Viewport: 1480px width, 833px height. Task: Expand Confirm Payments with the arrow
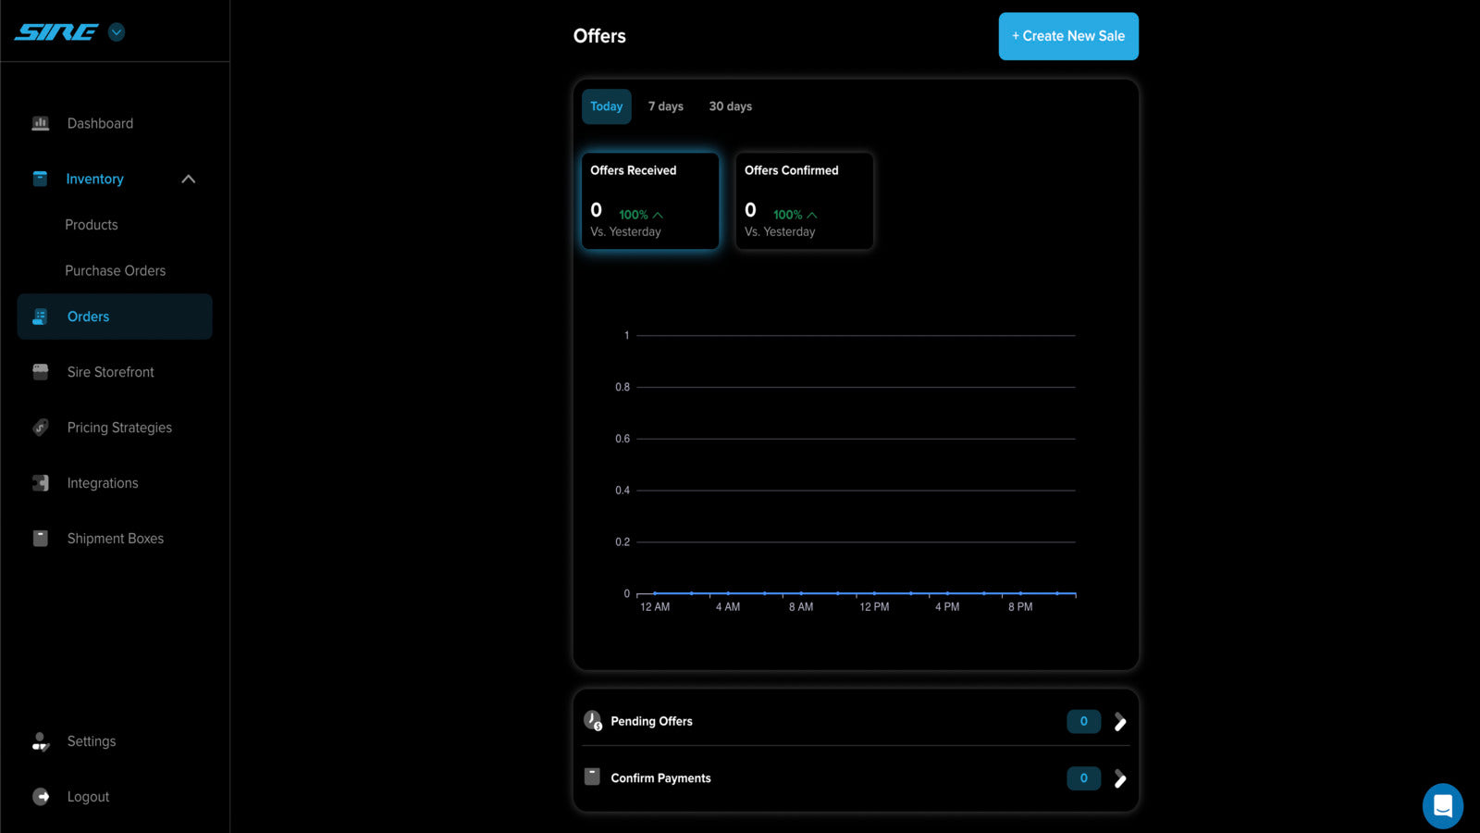point(1120,778)
